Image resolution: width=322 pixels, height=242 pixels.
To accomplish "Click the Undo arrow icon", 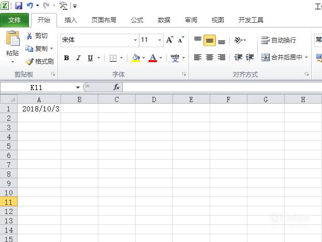I will click(x=30, y=6).
